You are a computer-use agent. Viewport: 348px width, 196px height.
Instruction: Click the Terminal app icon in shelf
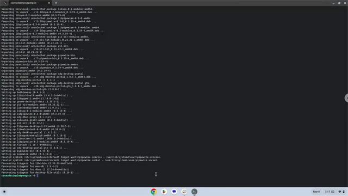click(194, 192)
